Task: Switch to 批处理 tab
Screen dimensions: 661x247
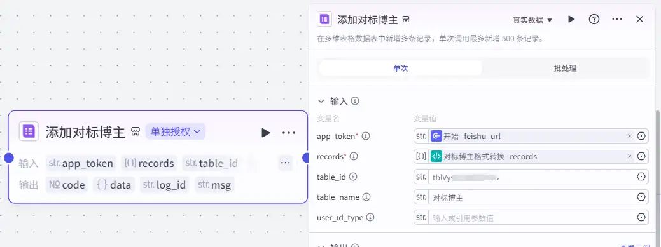Action: (x=565, y=68)
